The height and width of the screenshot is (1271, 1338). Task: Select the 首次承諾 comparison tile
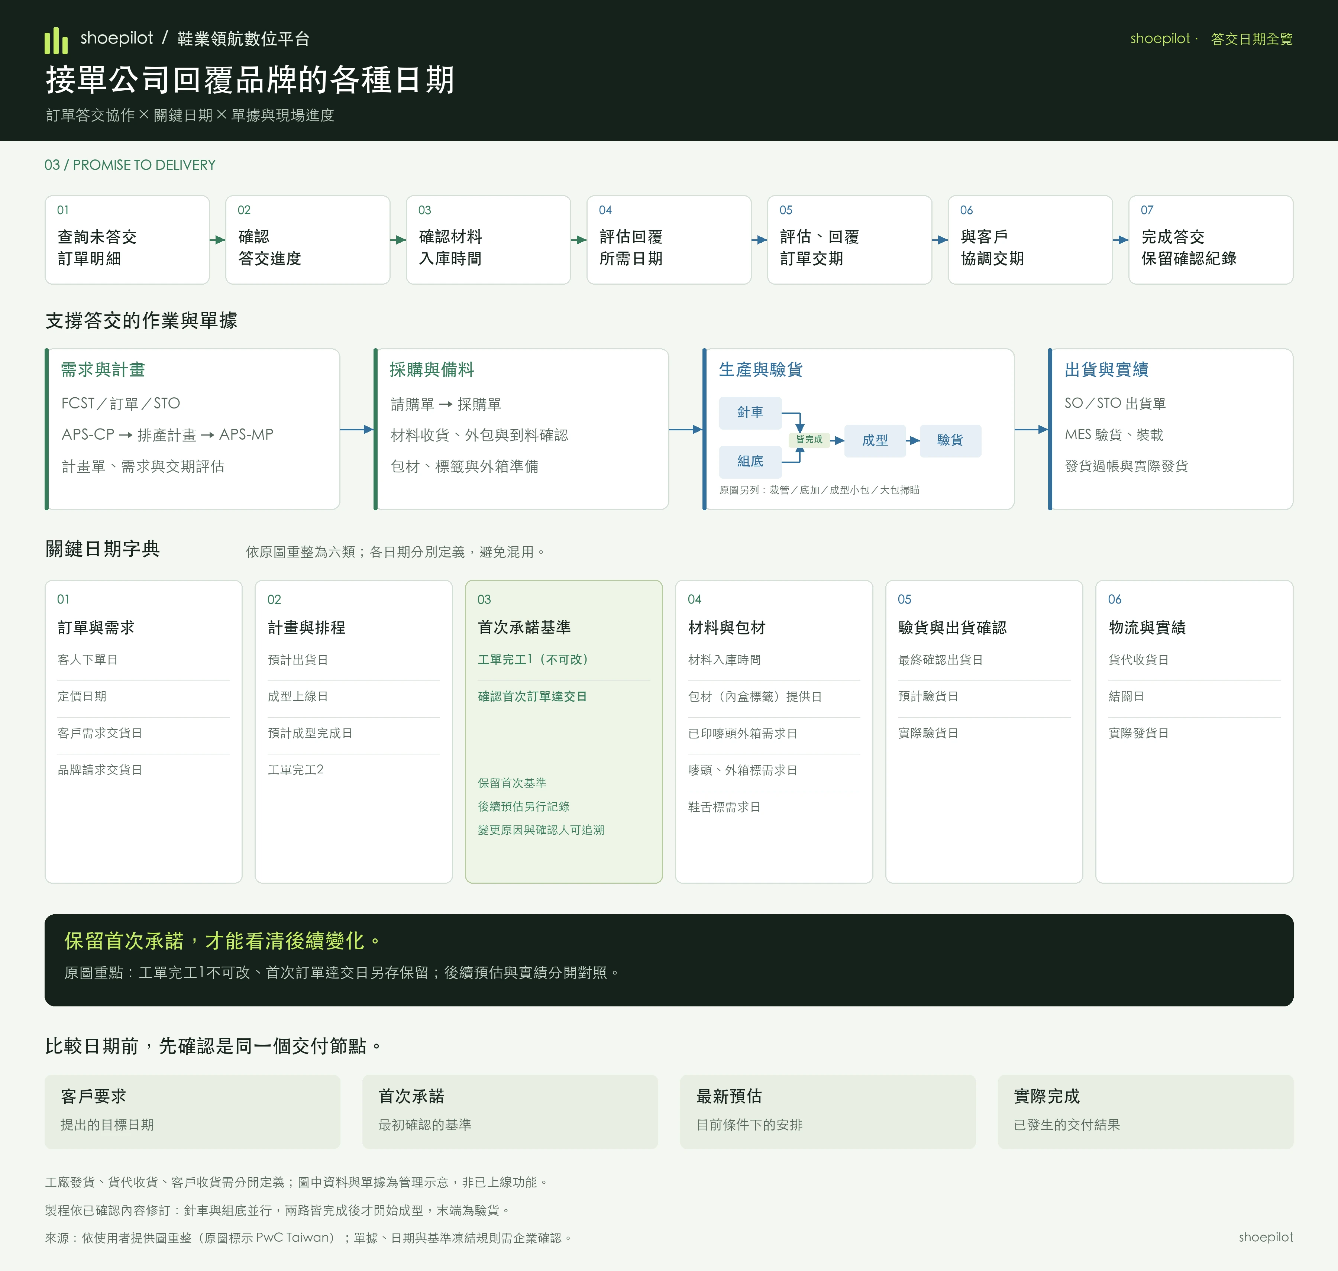coord(510,1111)
